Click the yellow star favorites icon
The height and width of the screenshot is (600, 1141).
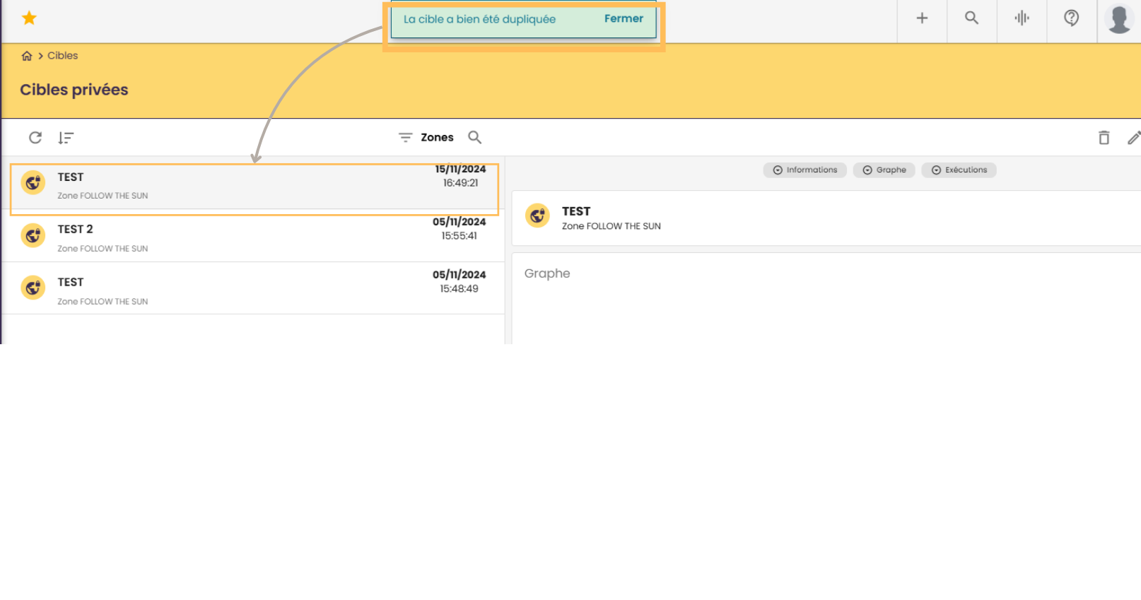(x=29, y=18)
